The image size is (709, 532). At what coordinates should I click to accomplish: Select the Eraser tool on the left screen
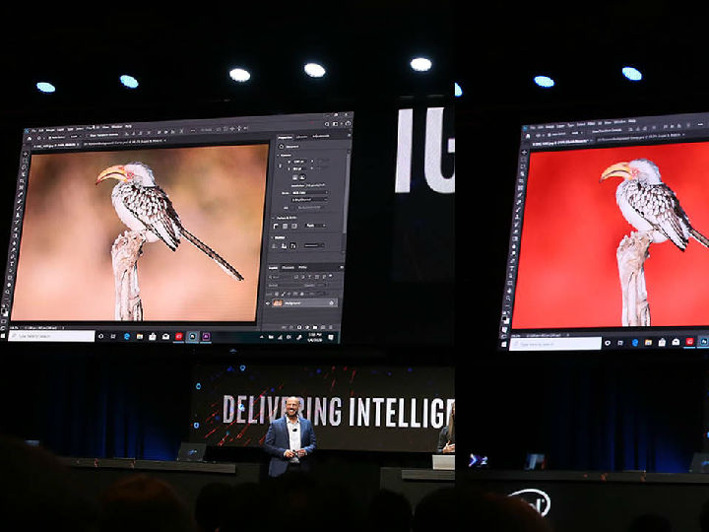(17, 229)
